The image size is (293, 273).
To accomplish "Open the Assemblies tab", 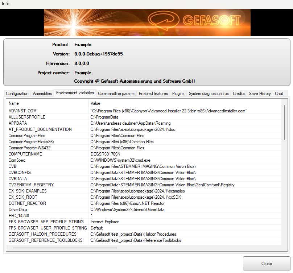I will click(x=42, y=94).
